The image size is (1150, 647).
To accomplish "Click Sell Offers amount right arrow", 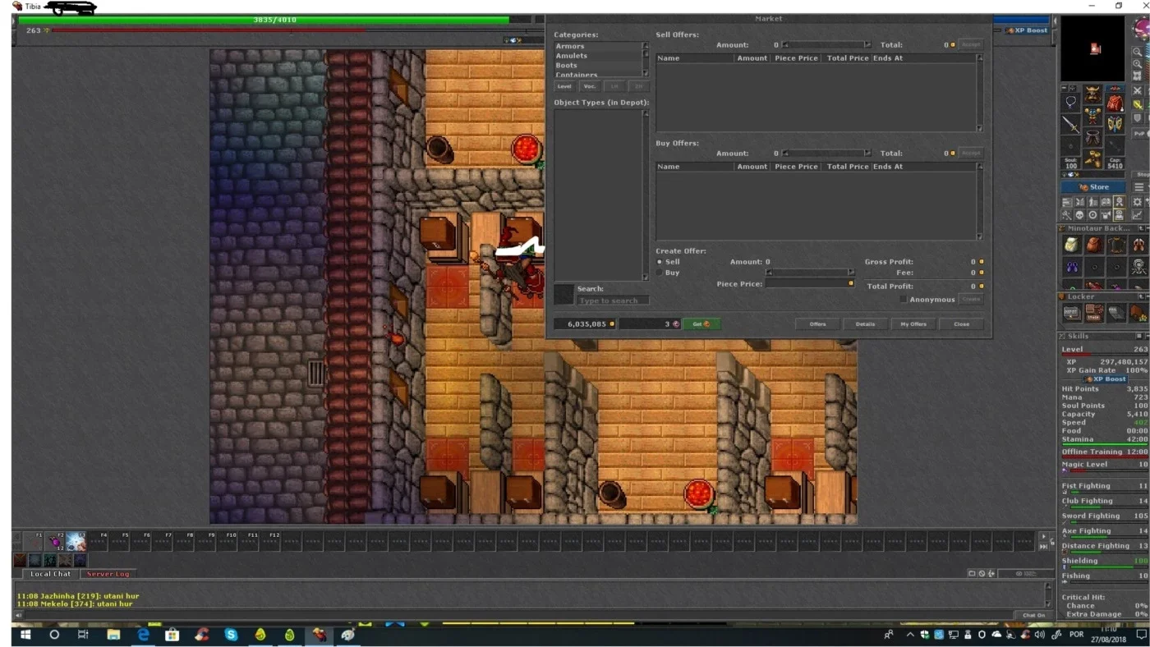I will tap(867, 45).
